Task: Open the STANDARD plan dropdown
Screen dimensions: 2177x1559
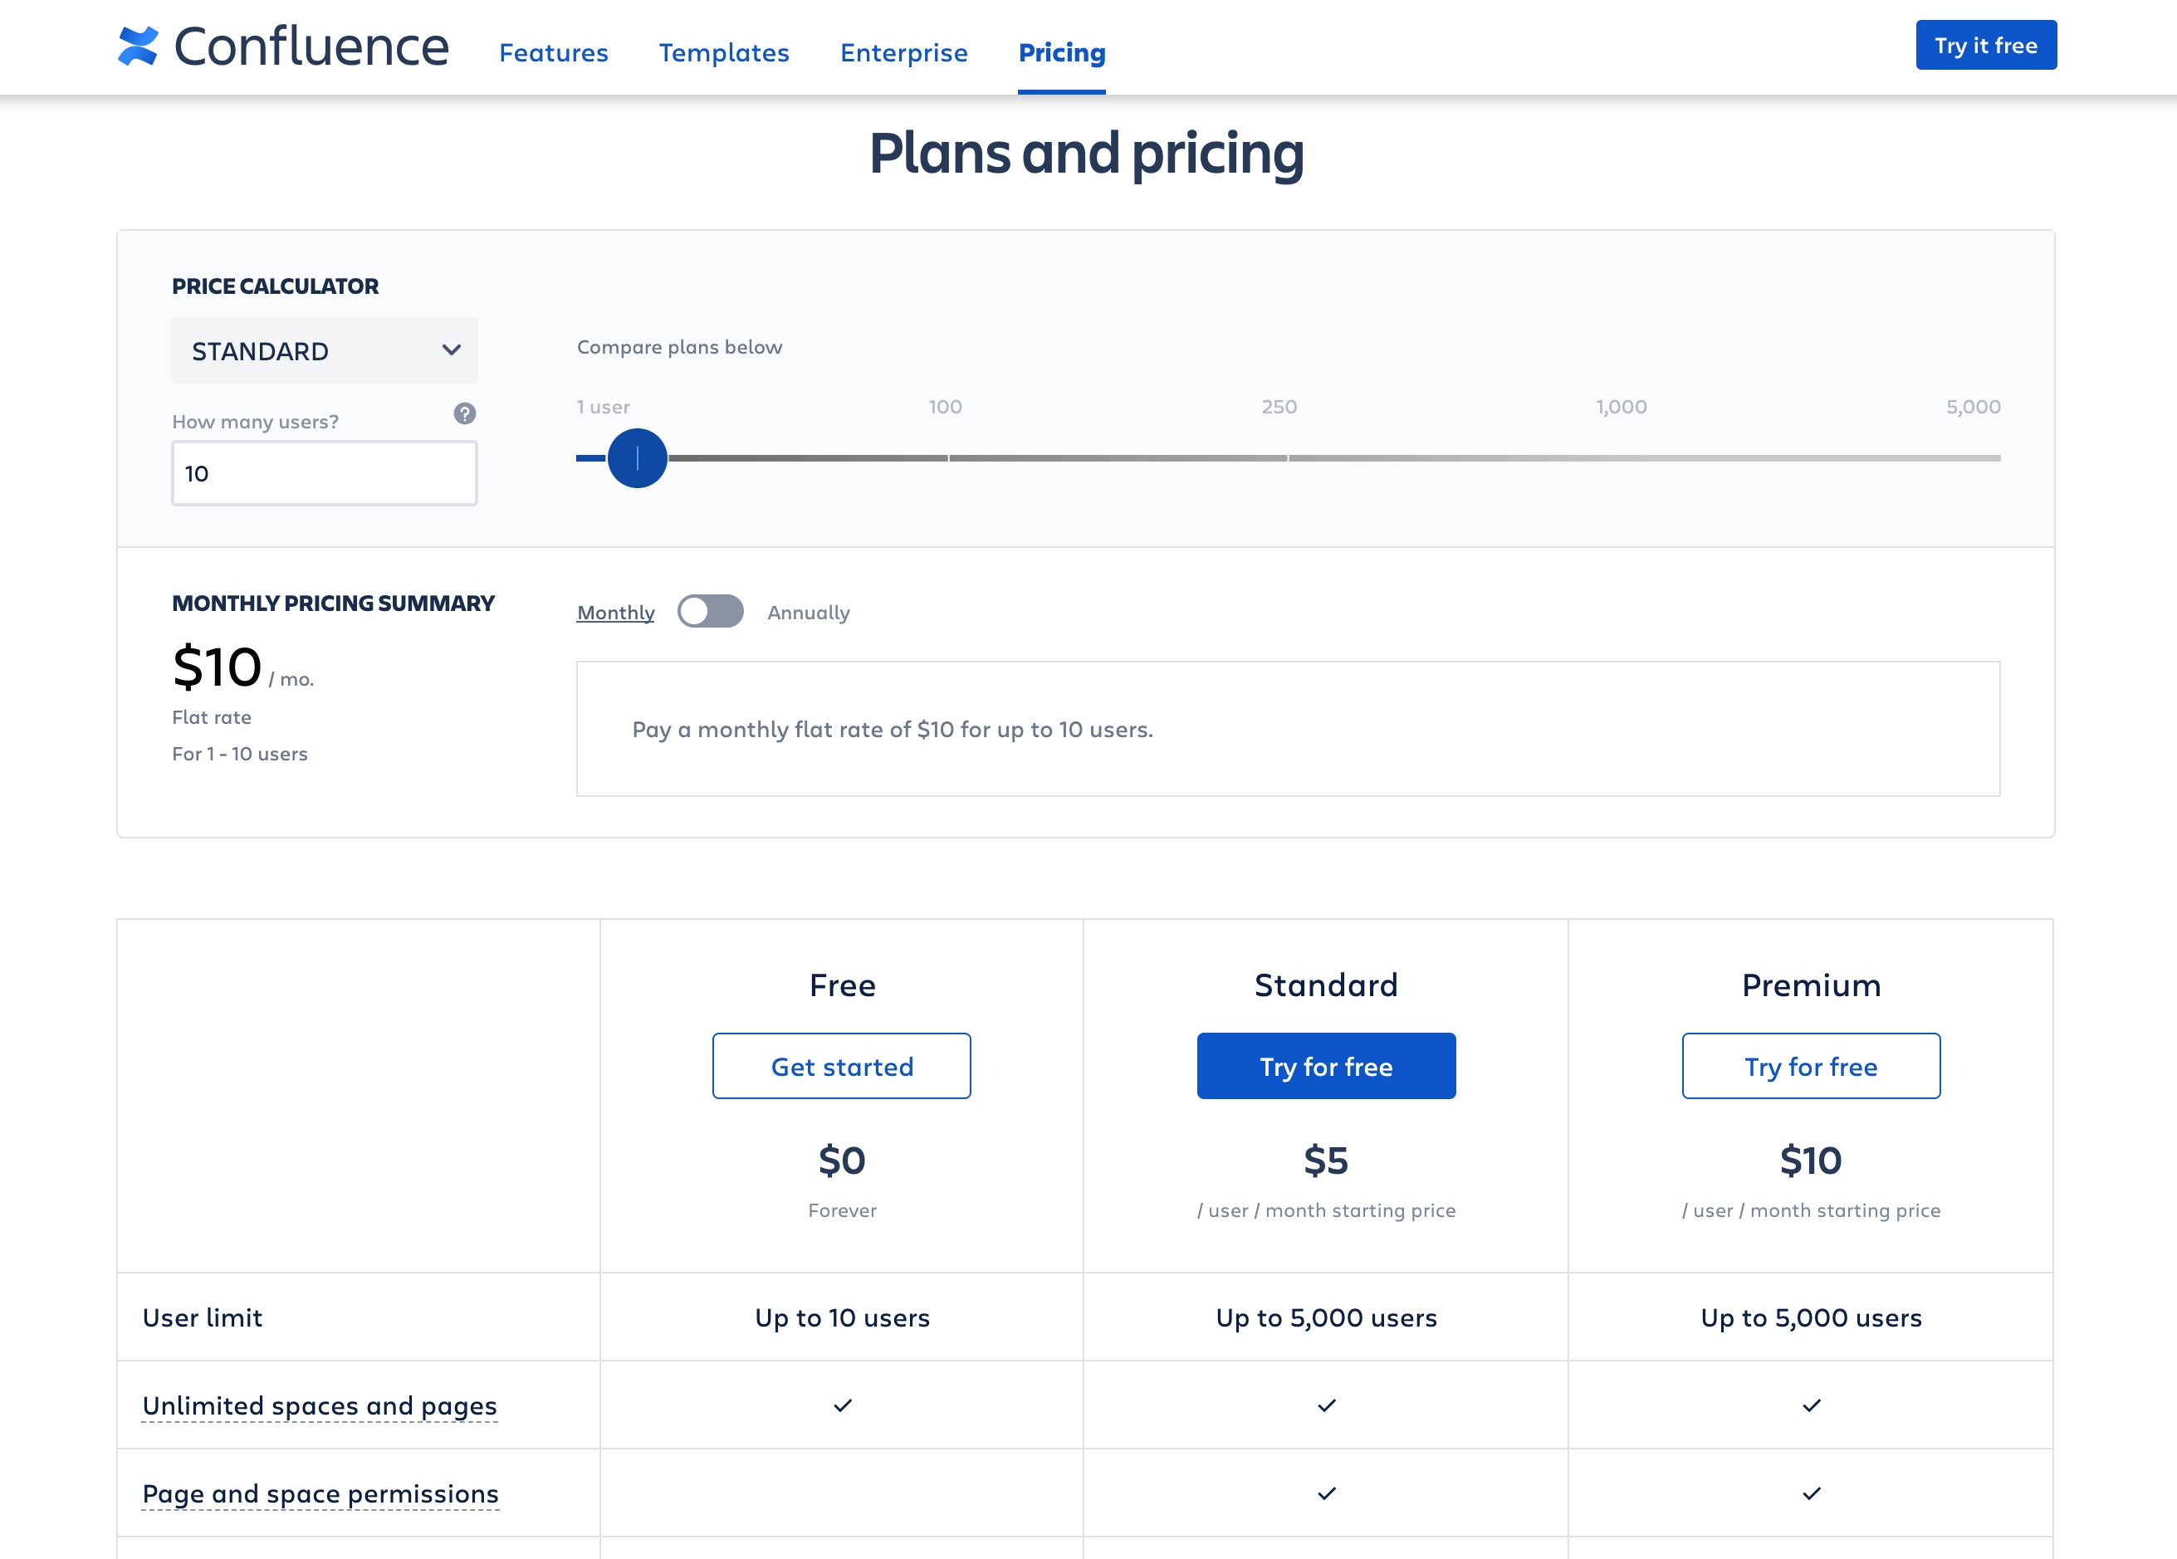Action: point(325,350)
